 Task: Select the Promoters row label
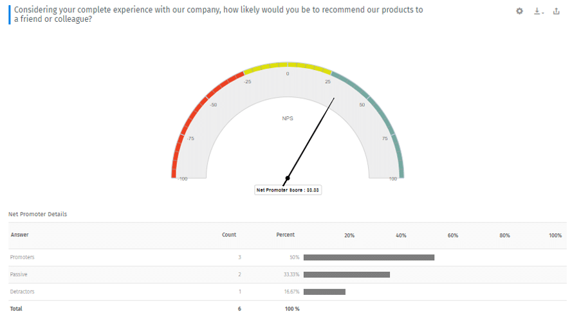(23, 257)
